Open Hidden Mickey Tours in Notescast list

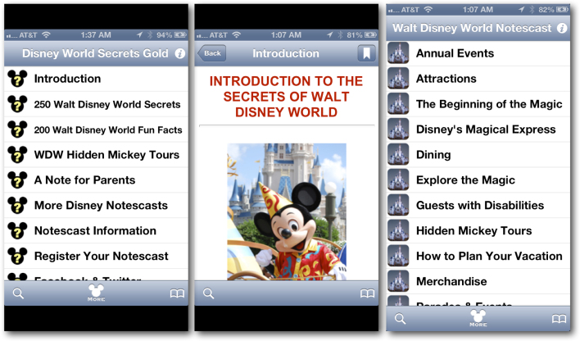pos(478,230)
